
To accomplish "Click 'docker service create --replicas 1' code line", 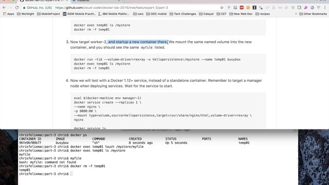I will [107, 102].
